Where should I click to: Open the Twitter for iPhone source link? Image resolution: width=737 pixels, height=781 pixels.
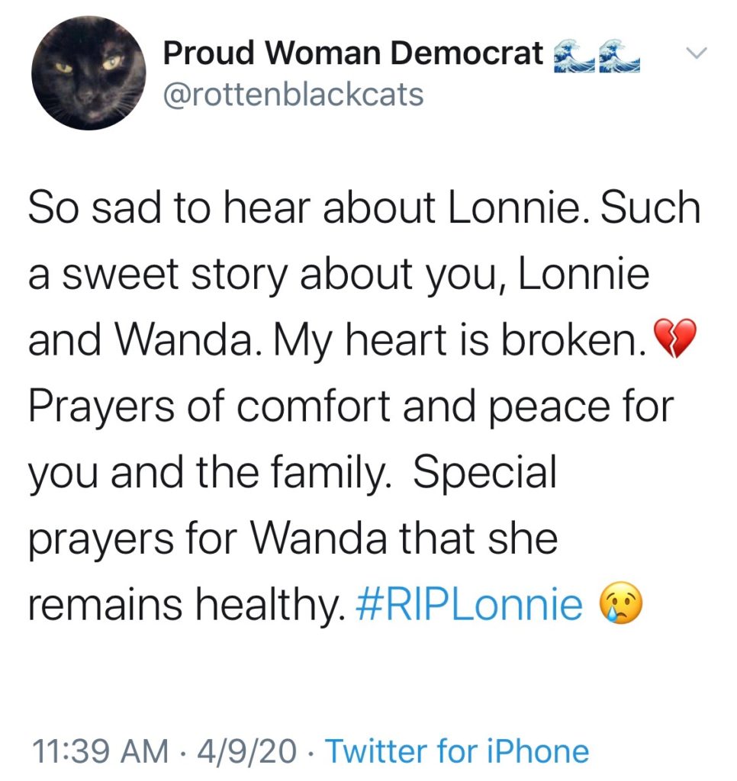(457, 751)
